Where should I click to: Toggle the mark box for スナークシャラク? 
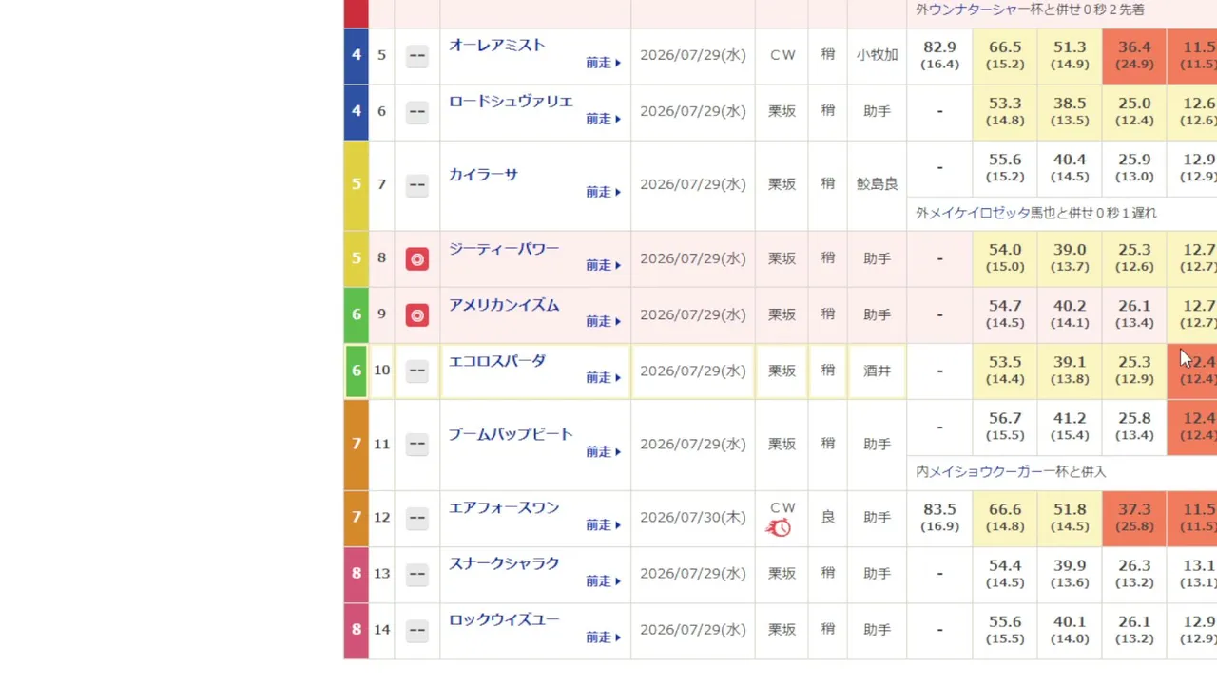point(416,574)
